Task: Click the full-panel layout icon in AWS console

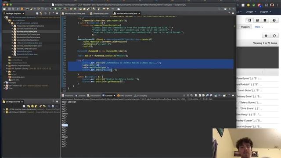Action: pos(265,20)
